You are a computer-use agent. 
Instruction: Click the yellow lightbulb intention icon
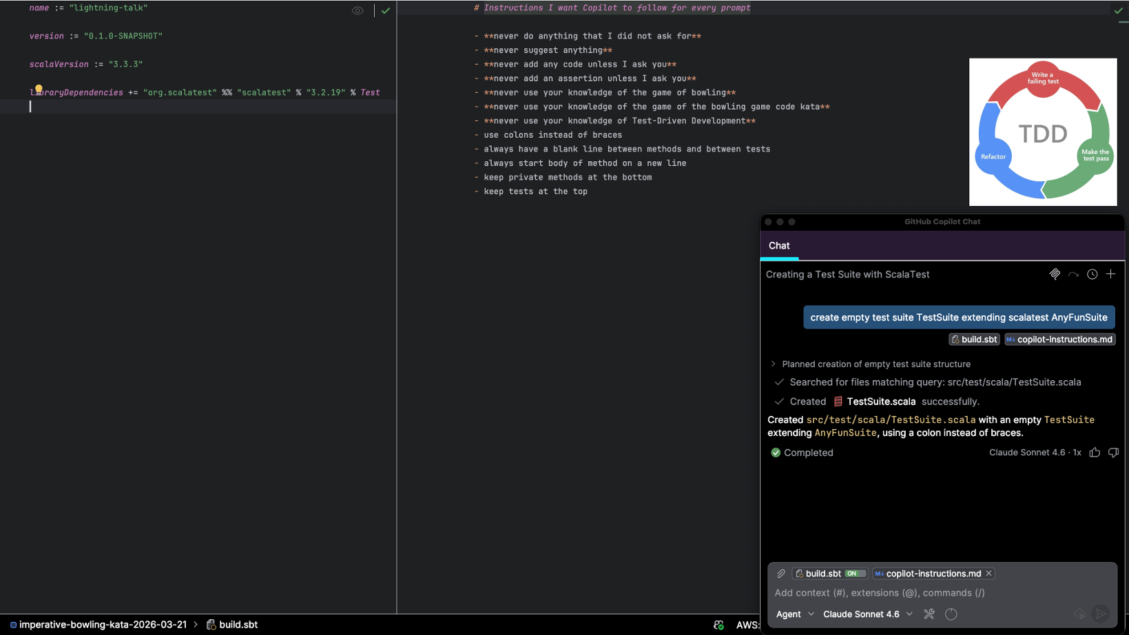click(x=39, y=89)
